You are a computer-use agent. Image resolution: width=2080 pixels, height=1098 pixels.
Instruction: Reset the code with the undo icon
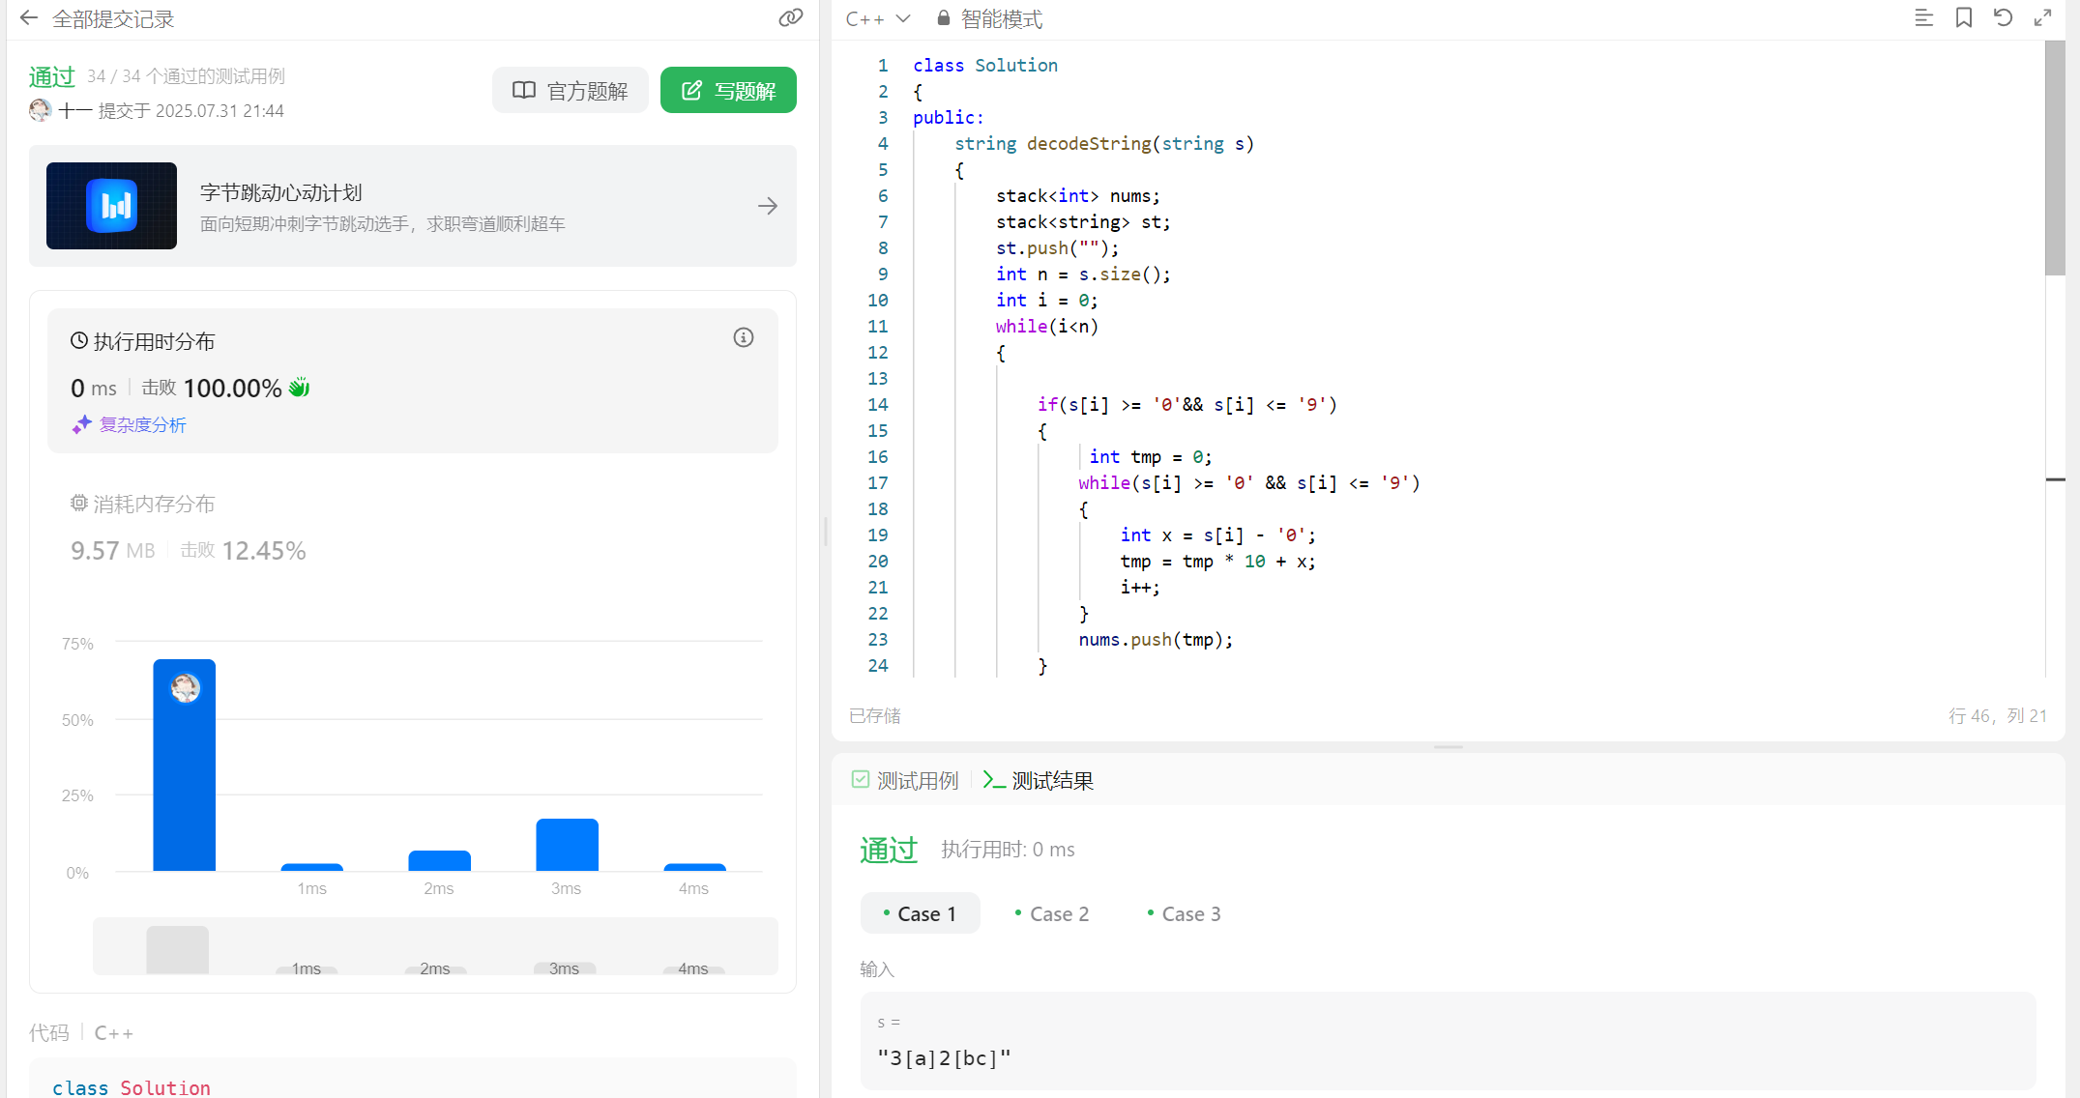2003,18
